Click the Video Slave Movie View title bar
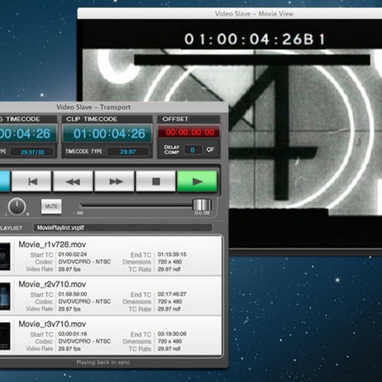Screen dimensions: 382x382 [254, 14]
